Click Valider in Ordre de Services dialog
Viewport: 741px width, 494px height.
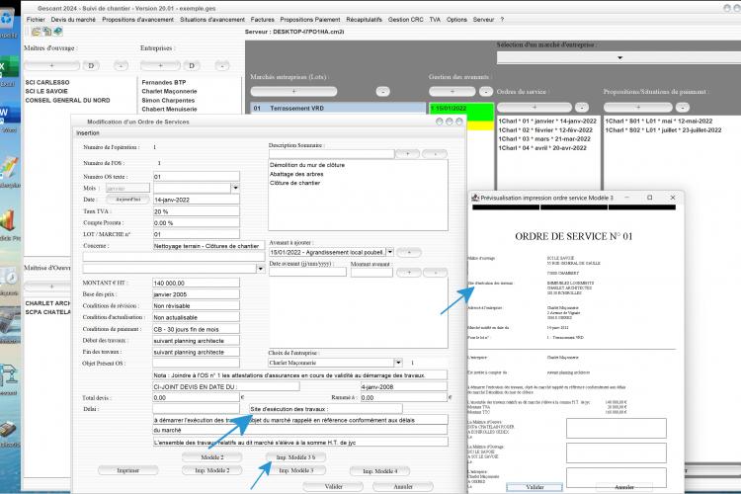pos(333,486)
